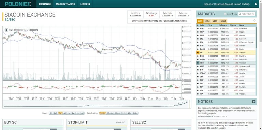Enable the show starred only checkbox

tap(225, 14)
